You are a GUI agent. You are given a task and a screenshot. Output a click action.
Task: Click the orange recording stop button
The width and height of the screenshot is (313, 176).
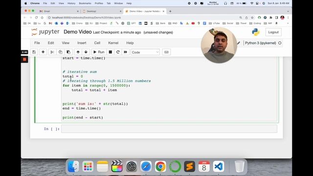(24, 59)
